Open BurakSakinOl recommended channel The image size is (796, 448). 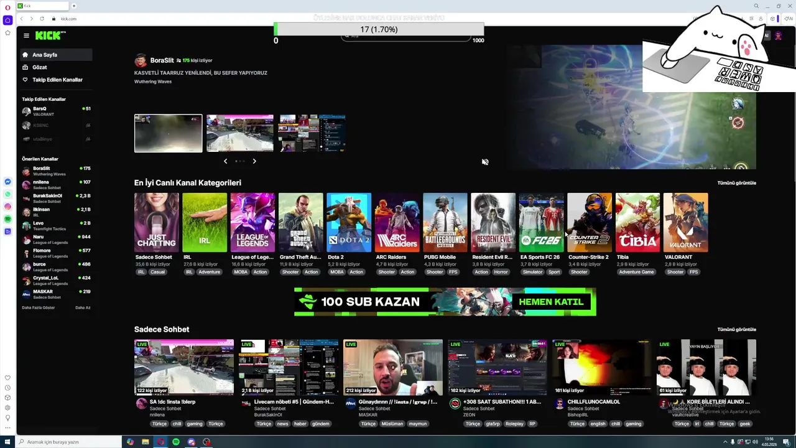[x=56, y=198]
